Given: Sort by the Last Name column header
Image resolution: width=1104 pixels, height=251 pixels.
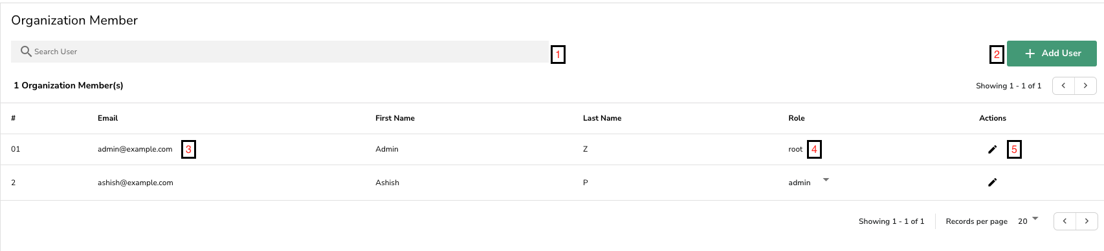Looking at the screenshot, I should point(602,118).
